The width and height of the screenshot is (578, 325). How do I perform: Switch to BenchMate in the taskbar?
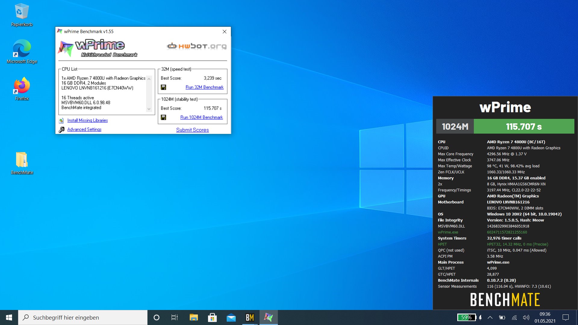250,317
